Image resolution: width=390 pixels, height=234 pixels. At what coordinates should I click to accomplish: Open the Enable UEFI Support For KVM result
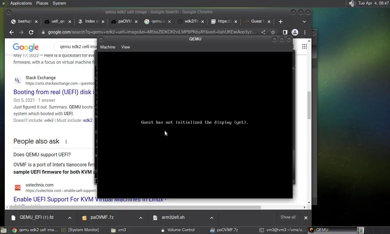90,199
